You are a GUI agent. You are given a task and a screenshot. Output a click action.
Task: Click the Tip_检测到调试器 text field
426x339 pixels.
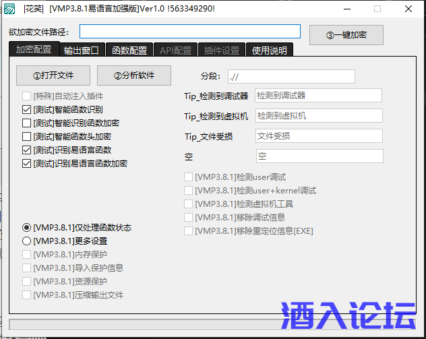(318, 95)
